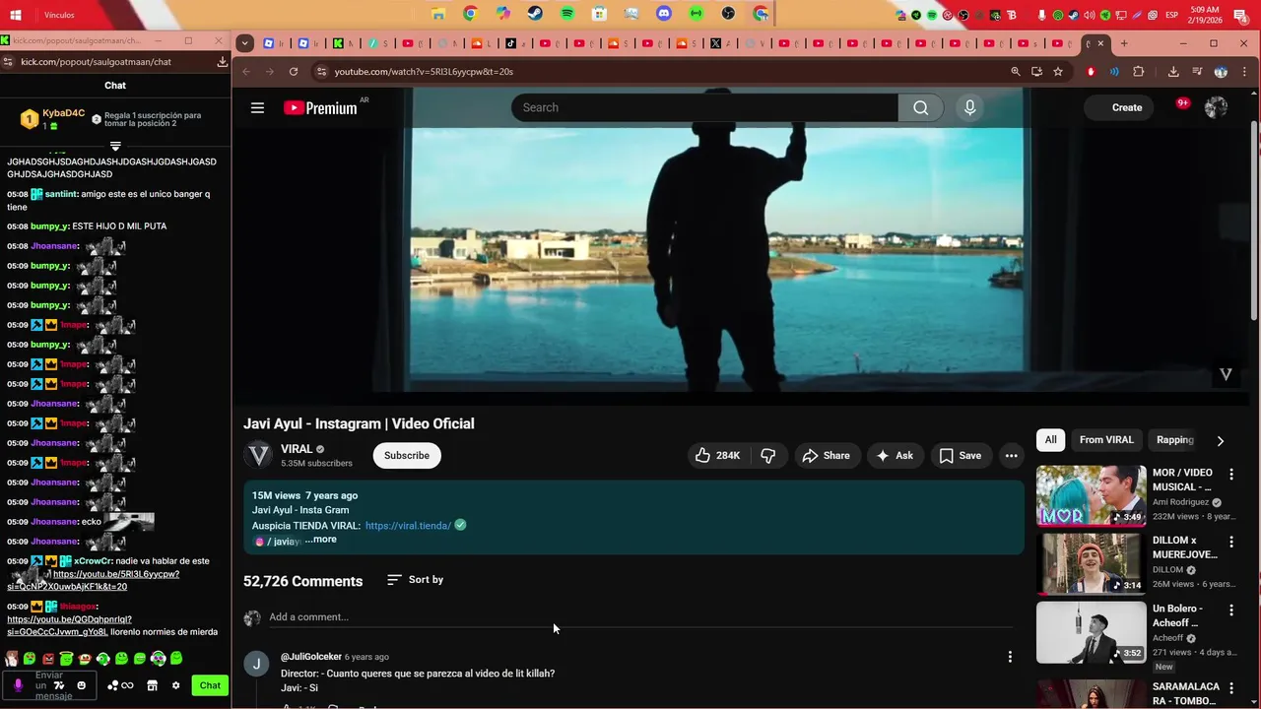Click the green Chat send button
This screenshot has height=709, width=1261.
[210, 685]
